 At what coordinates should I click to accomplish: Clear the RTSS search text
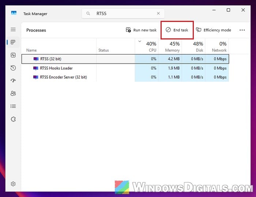point(158,14)
